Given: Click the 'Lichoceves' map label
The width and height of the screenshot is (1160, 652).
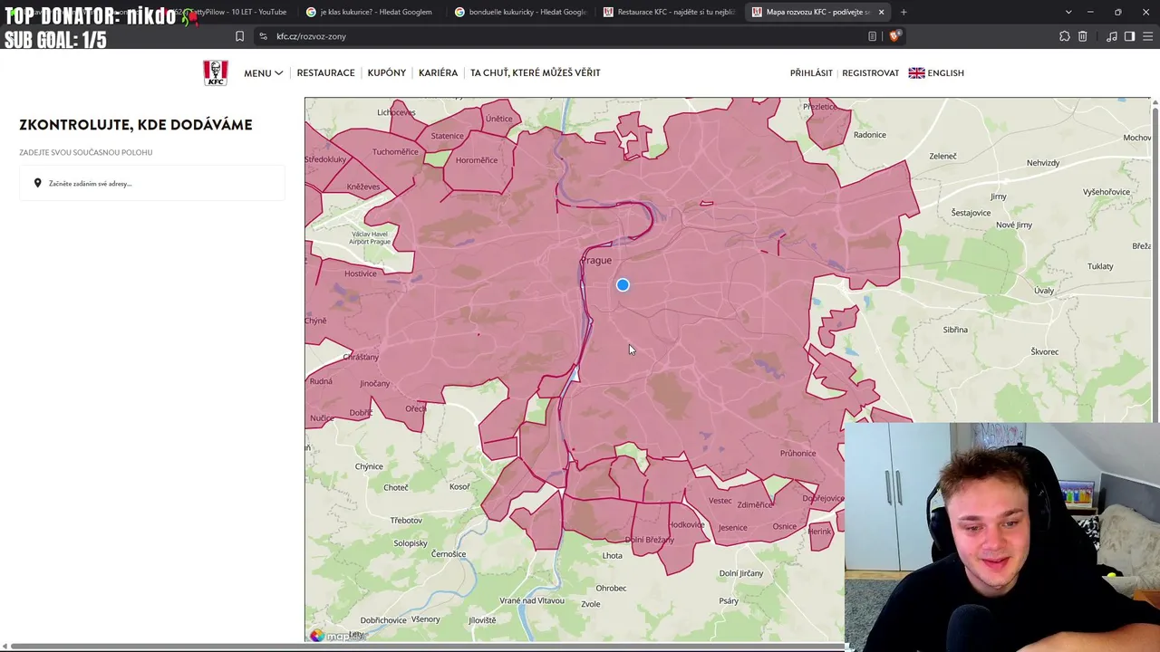Looking at the screenshot, I should (x=396, y=112).
